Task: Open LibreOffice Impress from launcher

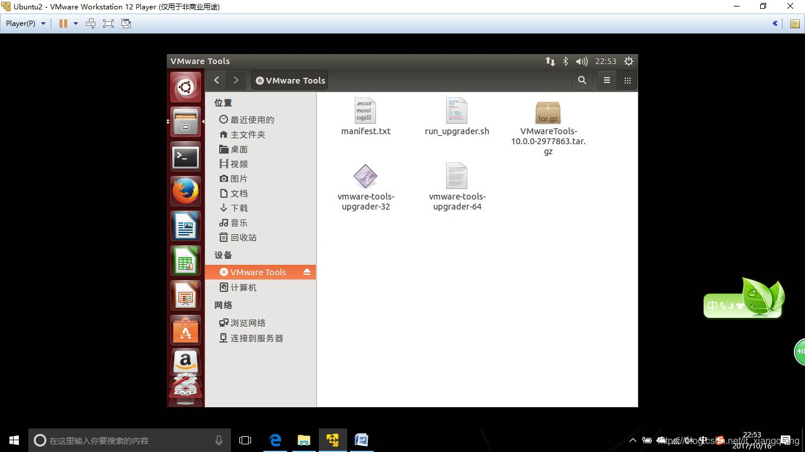Action: click(186, 295)
